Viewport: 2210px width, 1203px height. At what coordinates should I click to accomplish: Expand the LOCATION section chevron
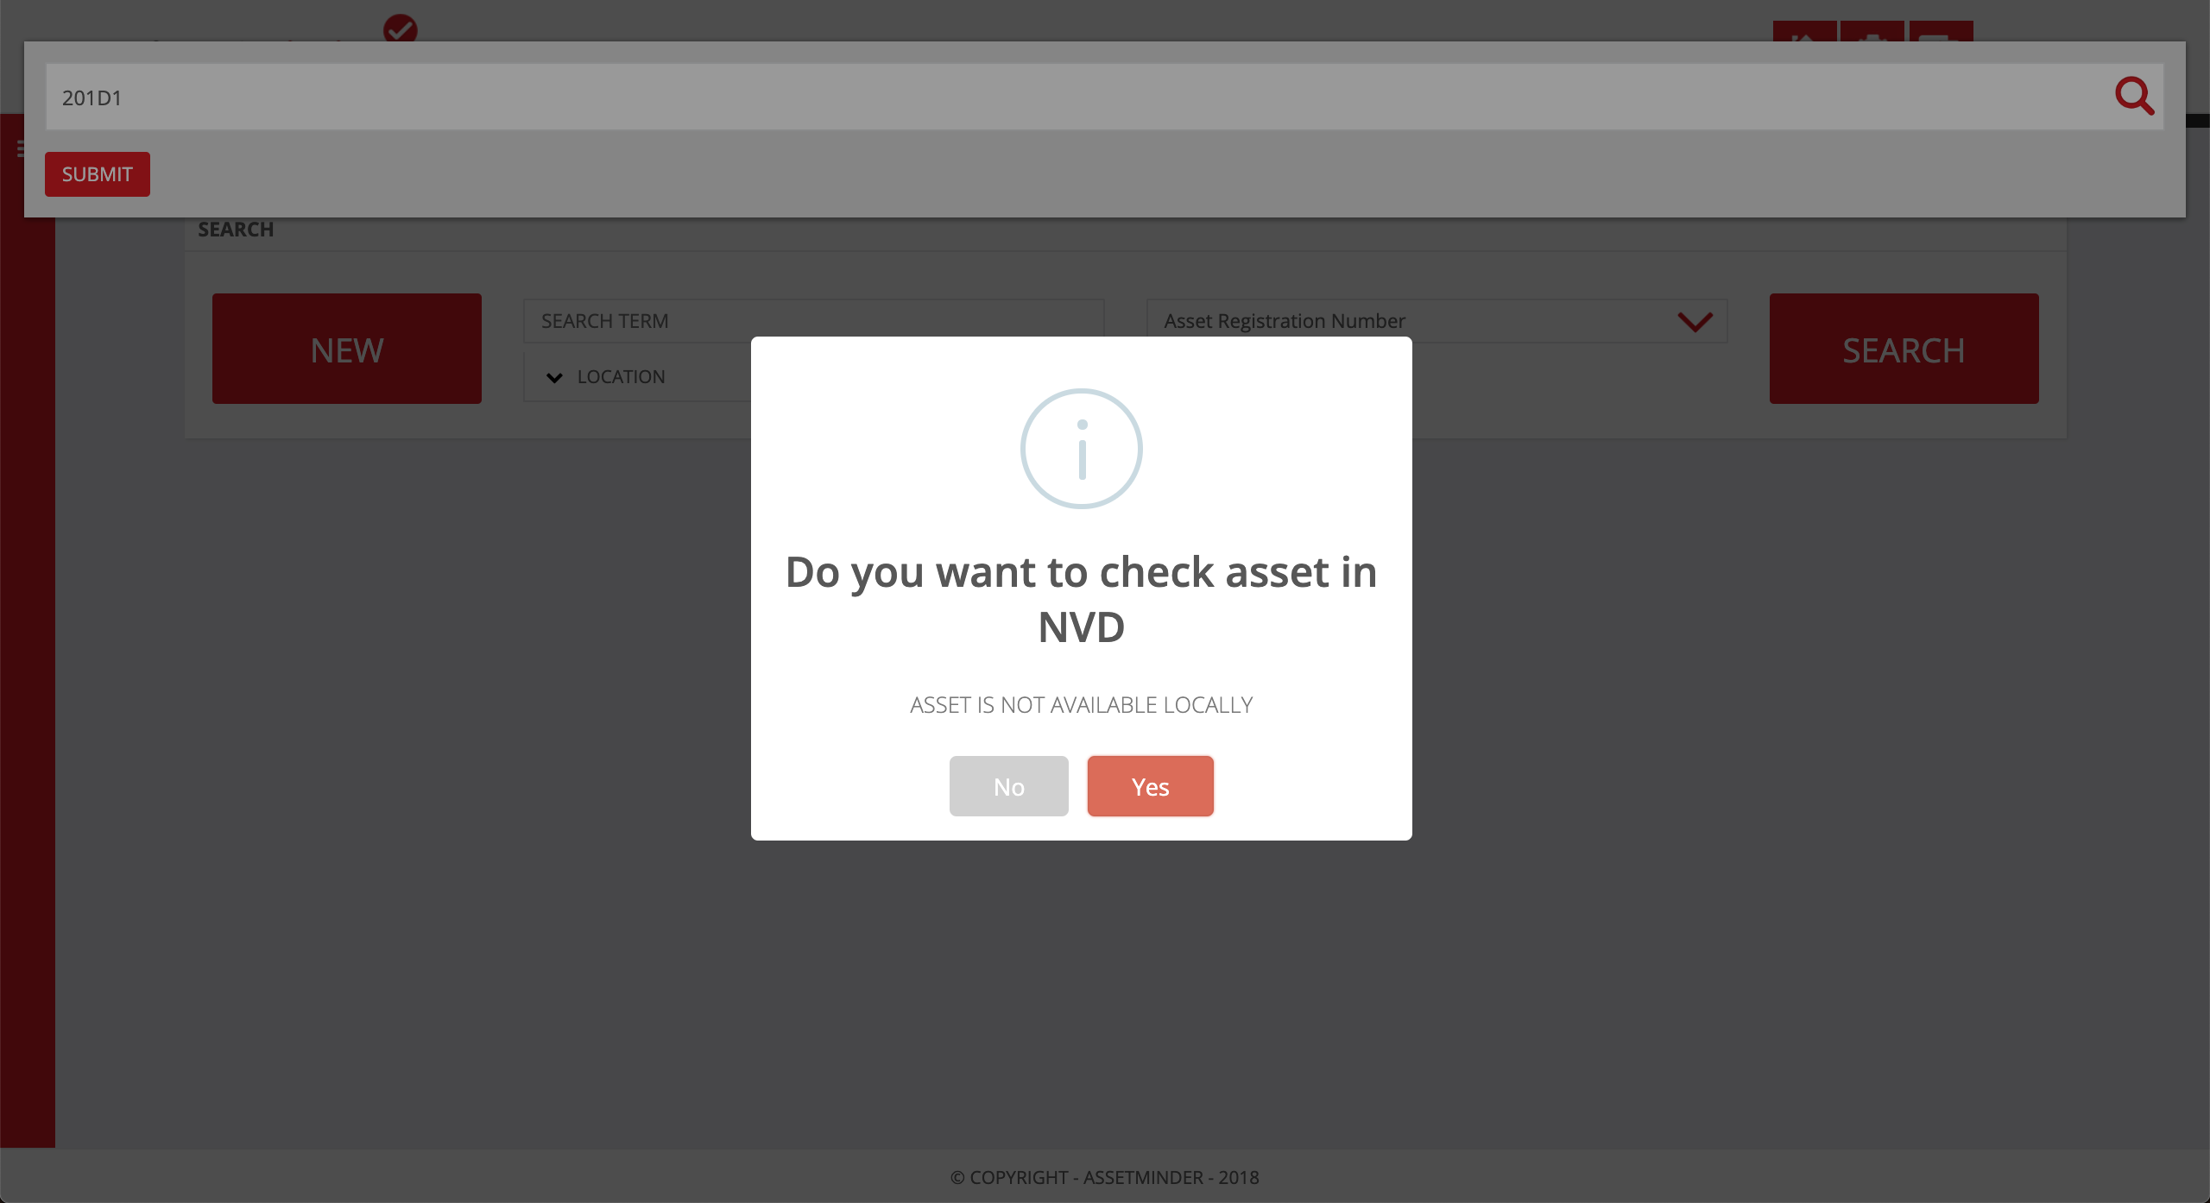pos(555,378)
